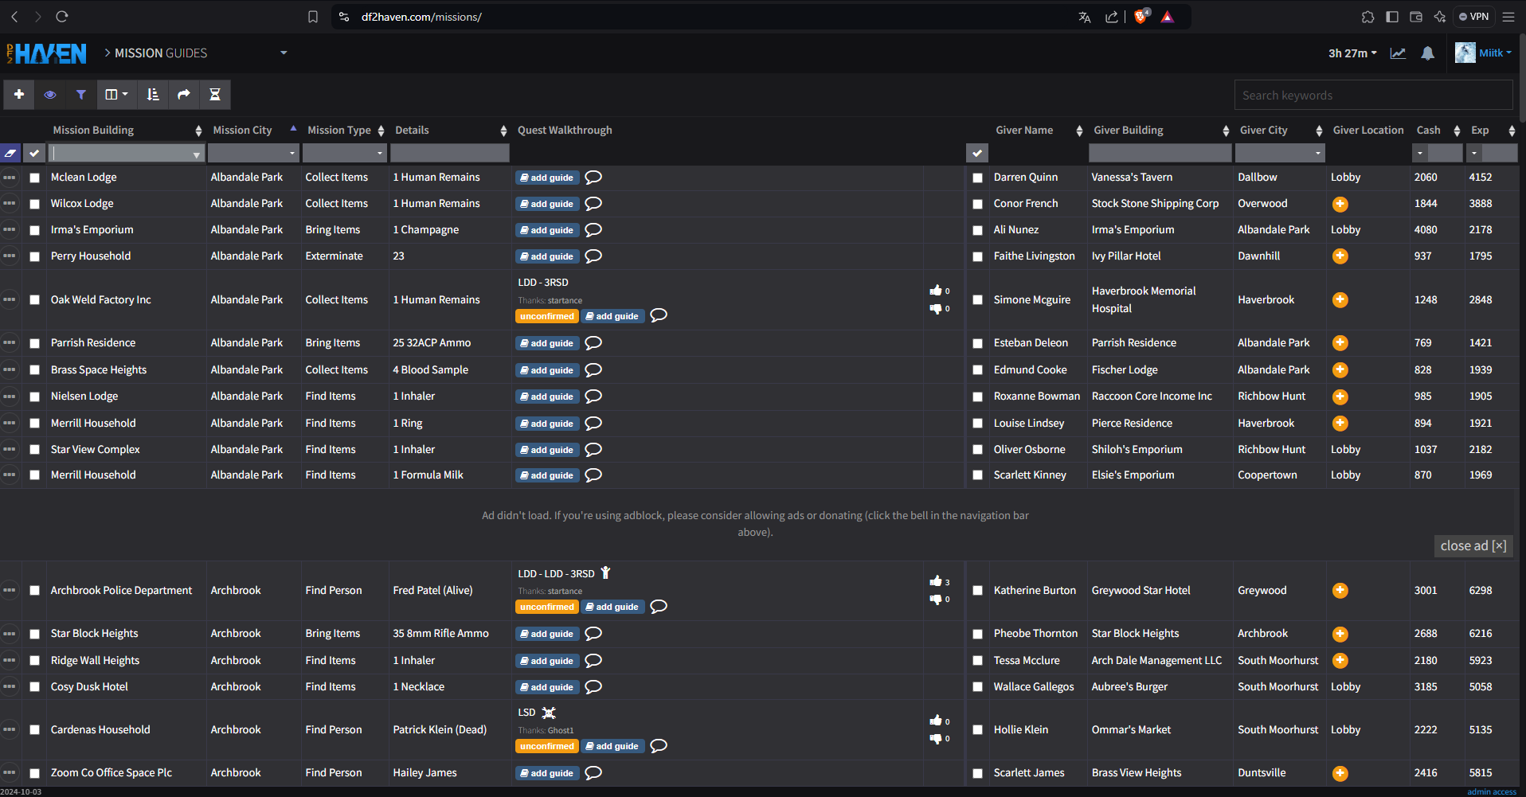
Task: Expand the Miitk user account menu
Action: pyautogui.click(x=1485, y=53)
